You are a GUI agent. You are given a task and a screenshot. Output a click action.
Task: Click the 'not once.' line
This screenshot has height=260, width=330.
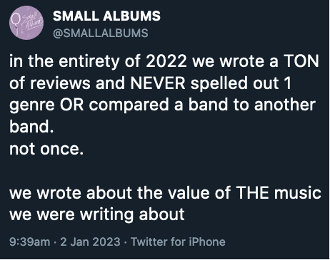pyautogui.click(x=46, y=149)
